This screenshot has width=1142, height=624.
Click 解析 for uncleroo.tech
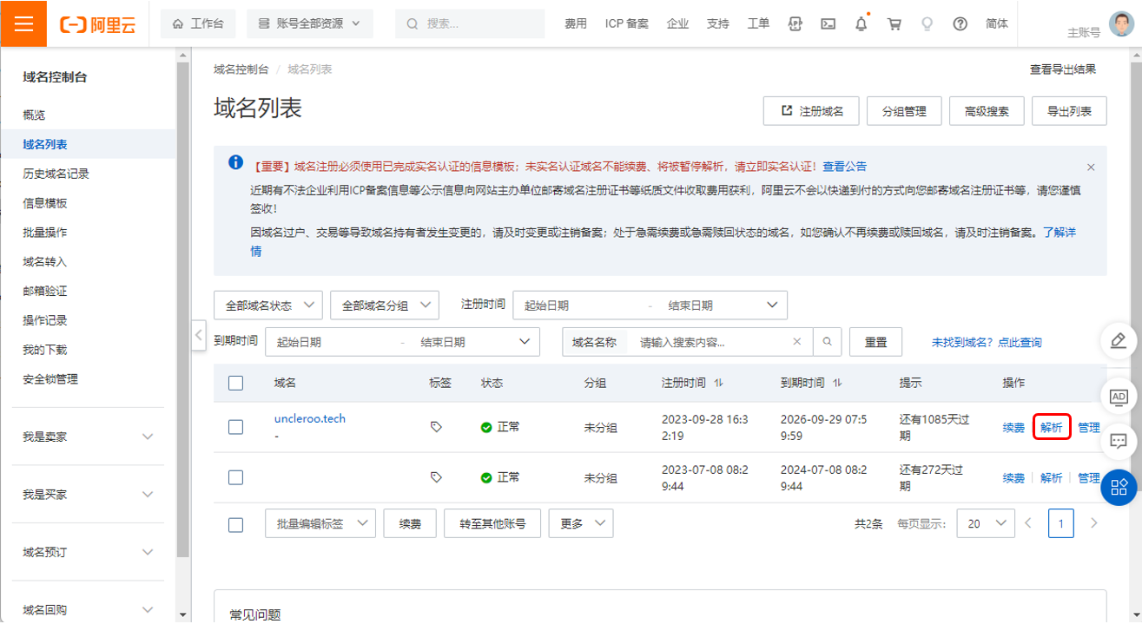[1052, 428]
